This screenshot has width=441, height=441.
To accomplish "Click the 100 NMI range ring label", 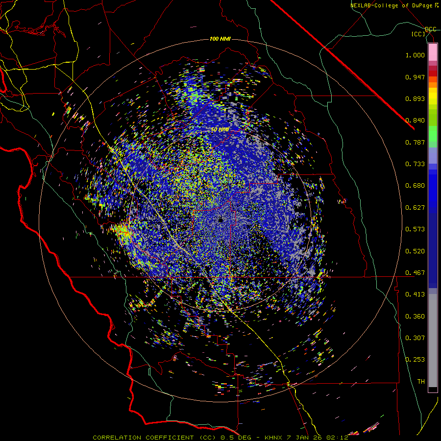I will [220, 39].
